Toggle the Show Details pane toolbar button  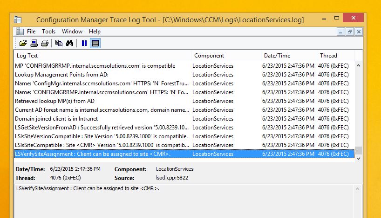pos(95,43)
